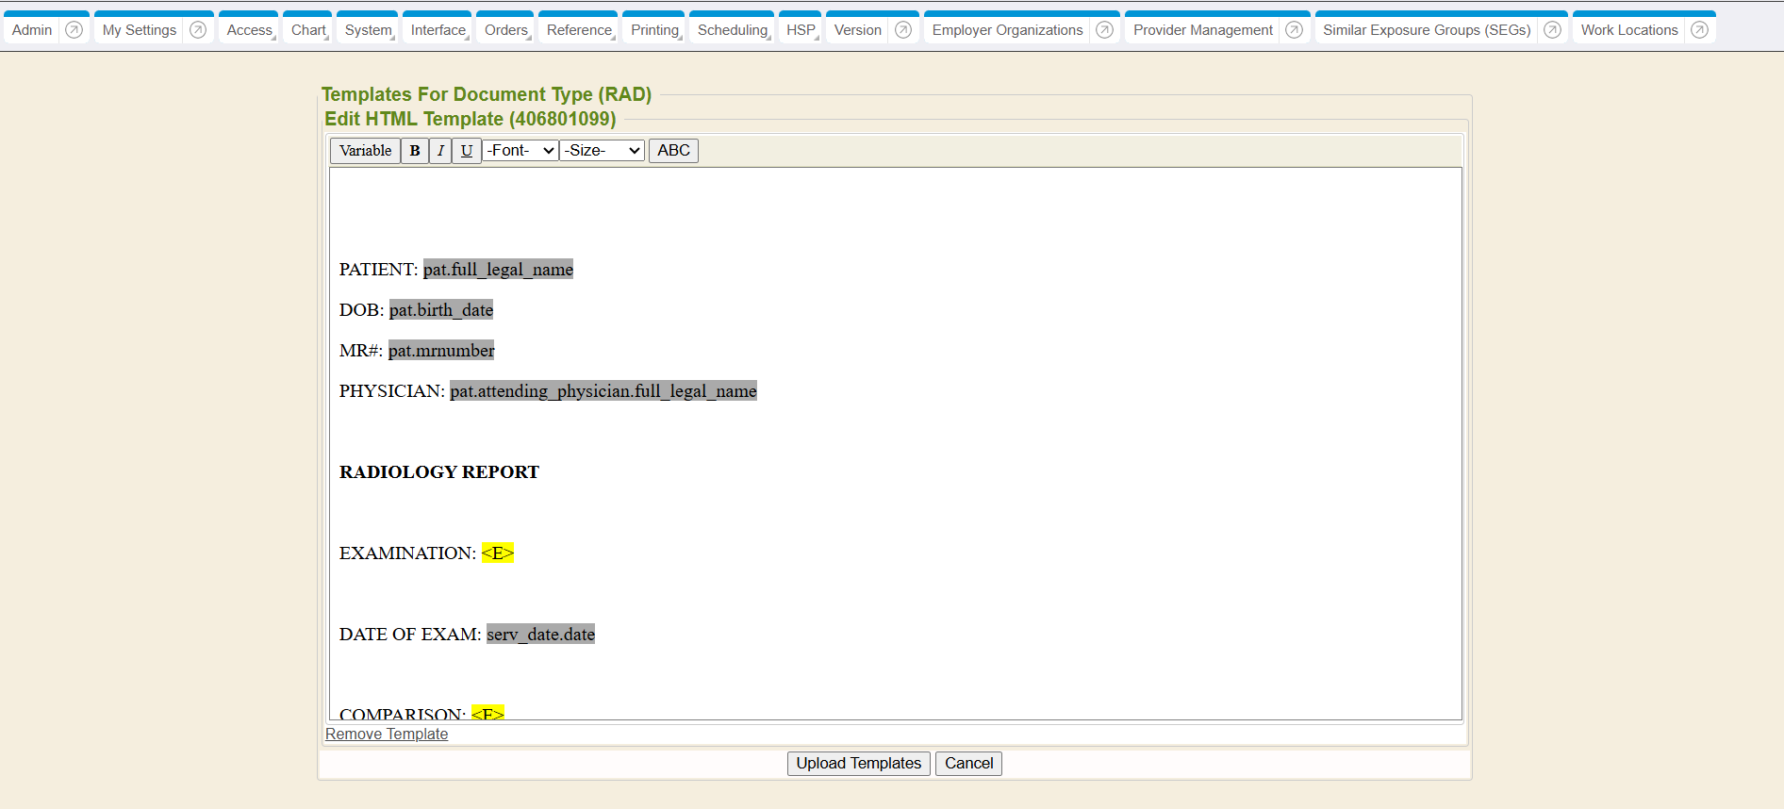Viewport: 1784px width, 809px height.
Task: Toggle bold formatting with the B button
Action: (x=415, y=151)
